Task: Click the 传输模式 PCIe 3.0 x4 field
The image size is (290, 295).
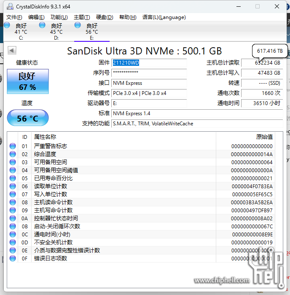Action: [x=149, y=93]
